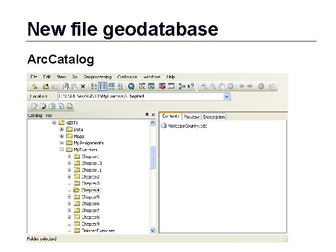The height and width of the screenshot is (252, 336).
Task: Select the Pan hand tool
Action: [x=222, y=86]
